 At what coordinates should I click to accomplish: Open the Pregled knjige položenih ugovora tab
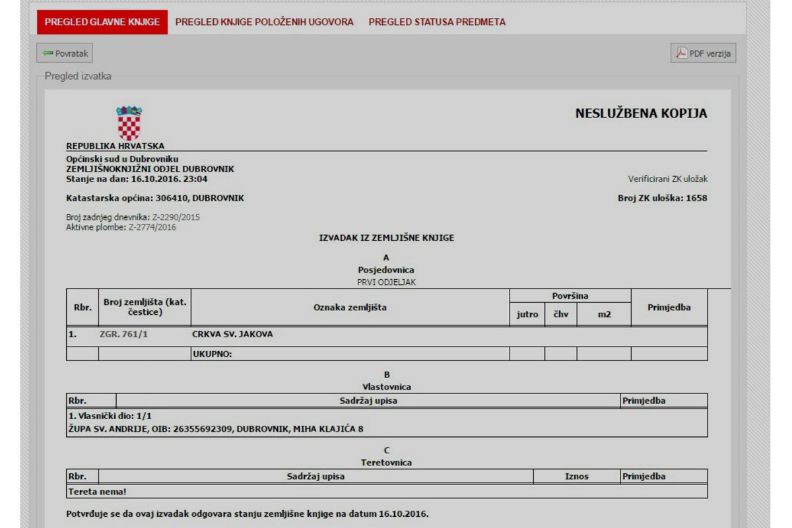point(264,22)
